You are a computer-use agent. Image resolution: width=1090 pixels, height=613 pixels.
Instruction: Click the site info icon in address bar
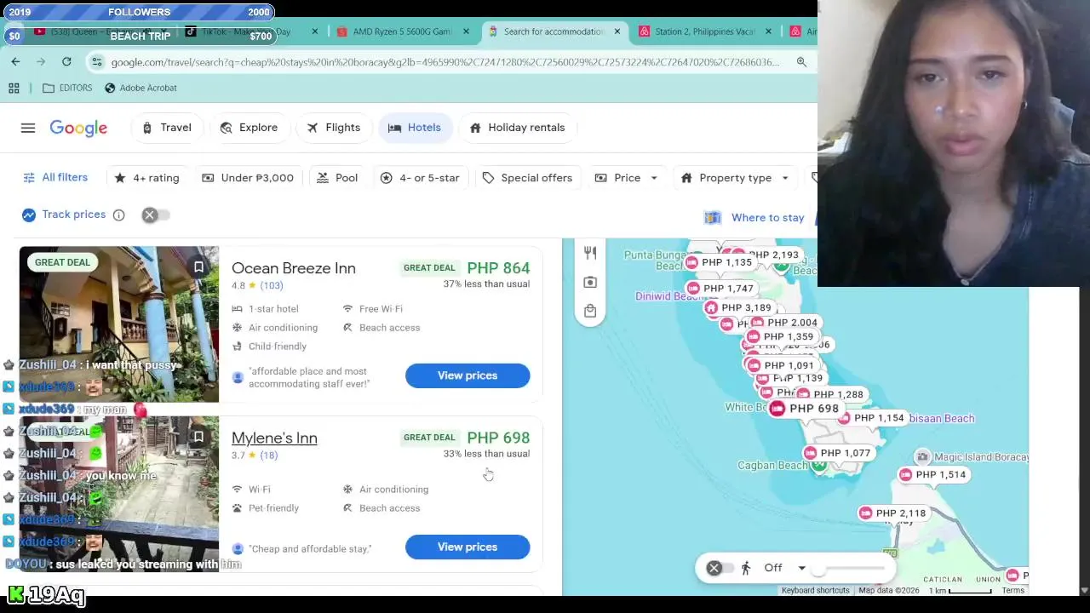click(x=97, y=61)
